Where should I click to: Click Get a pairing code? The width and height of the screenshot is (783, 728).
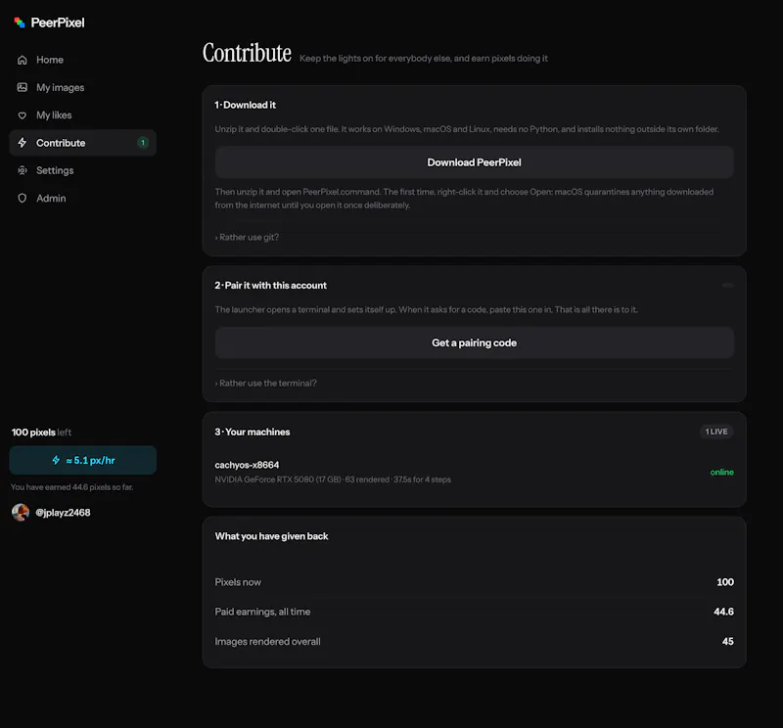[475, 343]
